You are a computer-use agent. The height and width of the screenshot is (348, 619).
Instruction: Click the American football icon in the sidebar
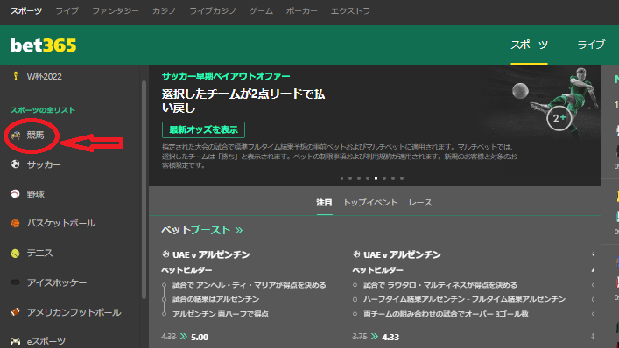coord(16,312)
